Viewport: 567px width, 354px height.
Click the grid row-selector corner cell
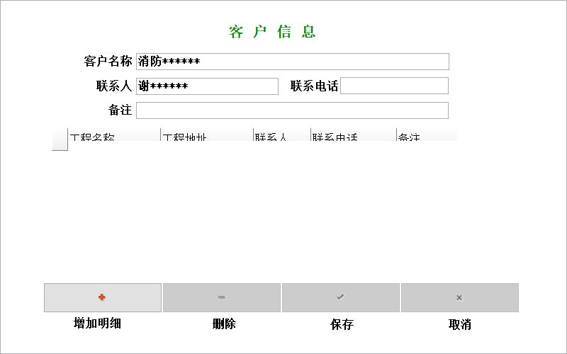60,139
